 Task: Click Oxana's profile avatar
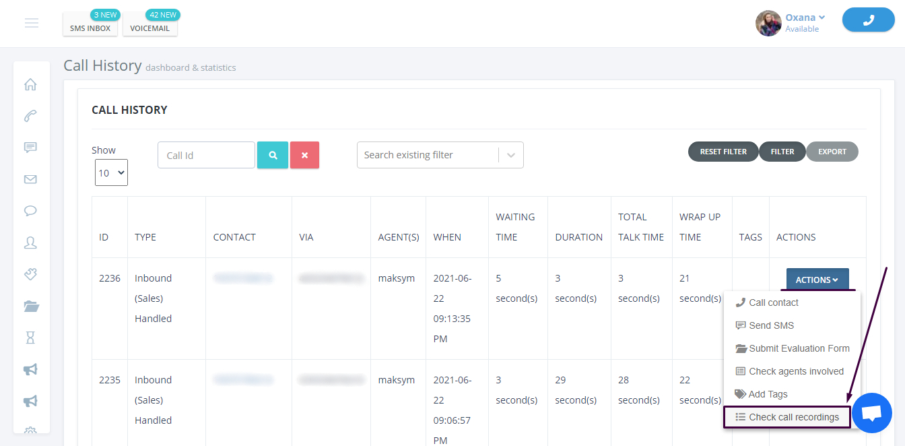[768, 23]
